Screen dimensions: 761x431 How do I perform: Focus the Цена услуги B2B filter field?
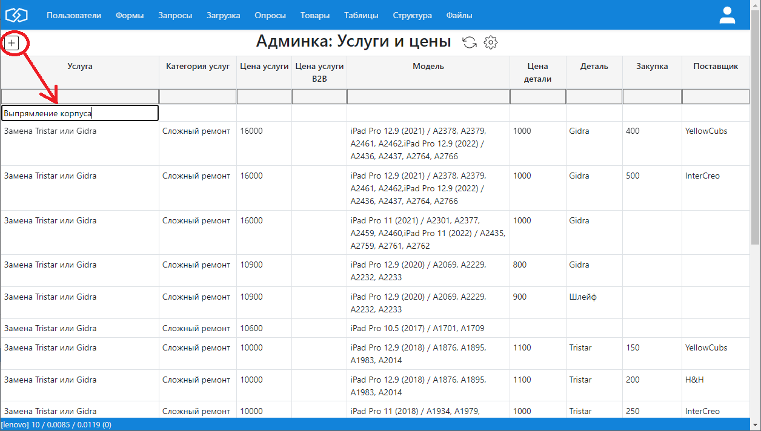319,97
